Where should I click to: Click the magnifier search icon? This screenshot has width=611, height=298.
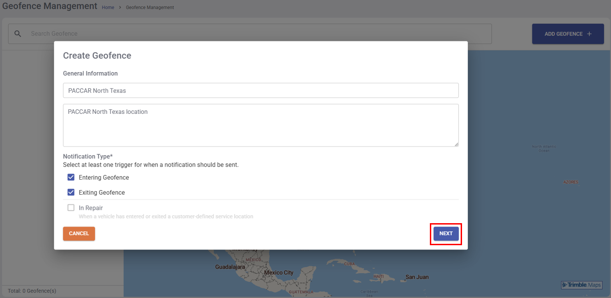[18, 34]
